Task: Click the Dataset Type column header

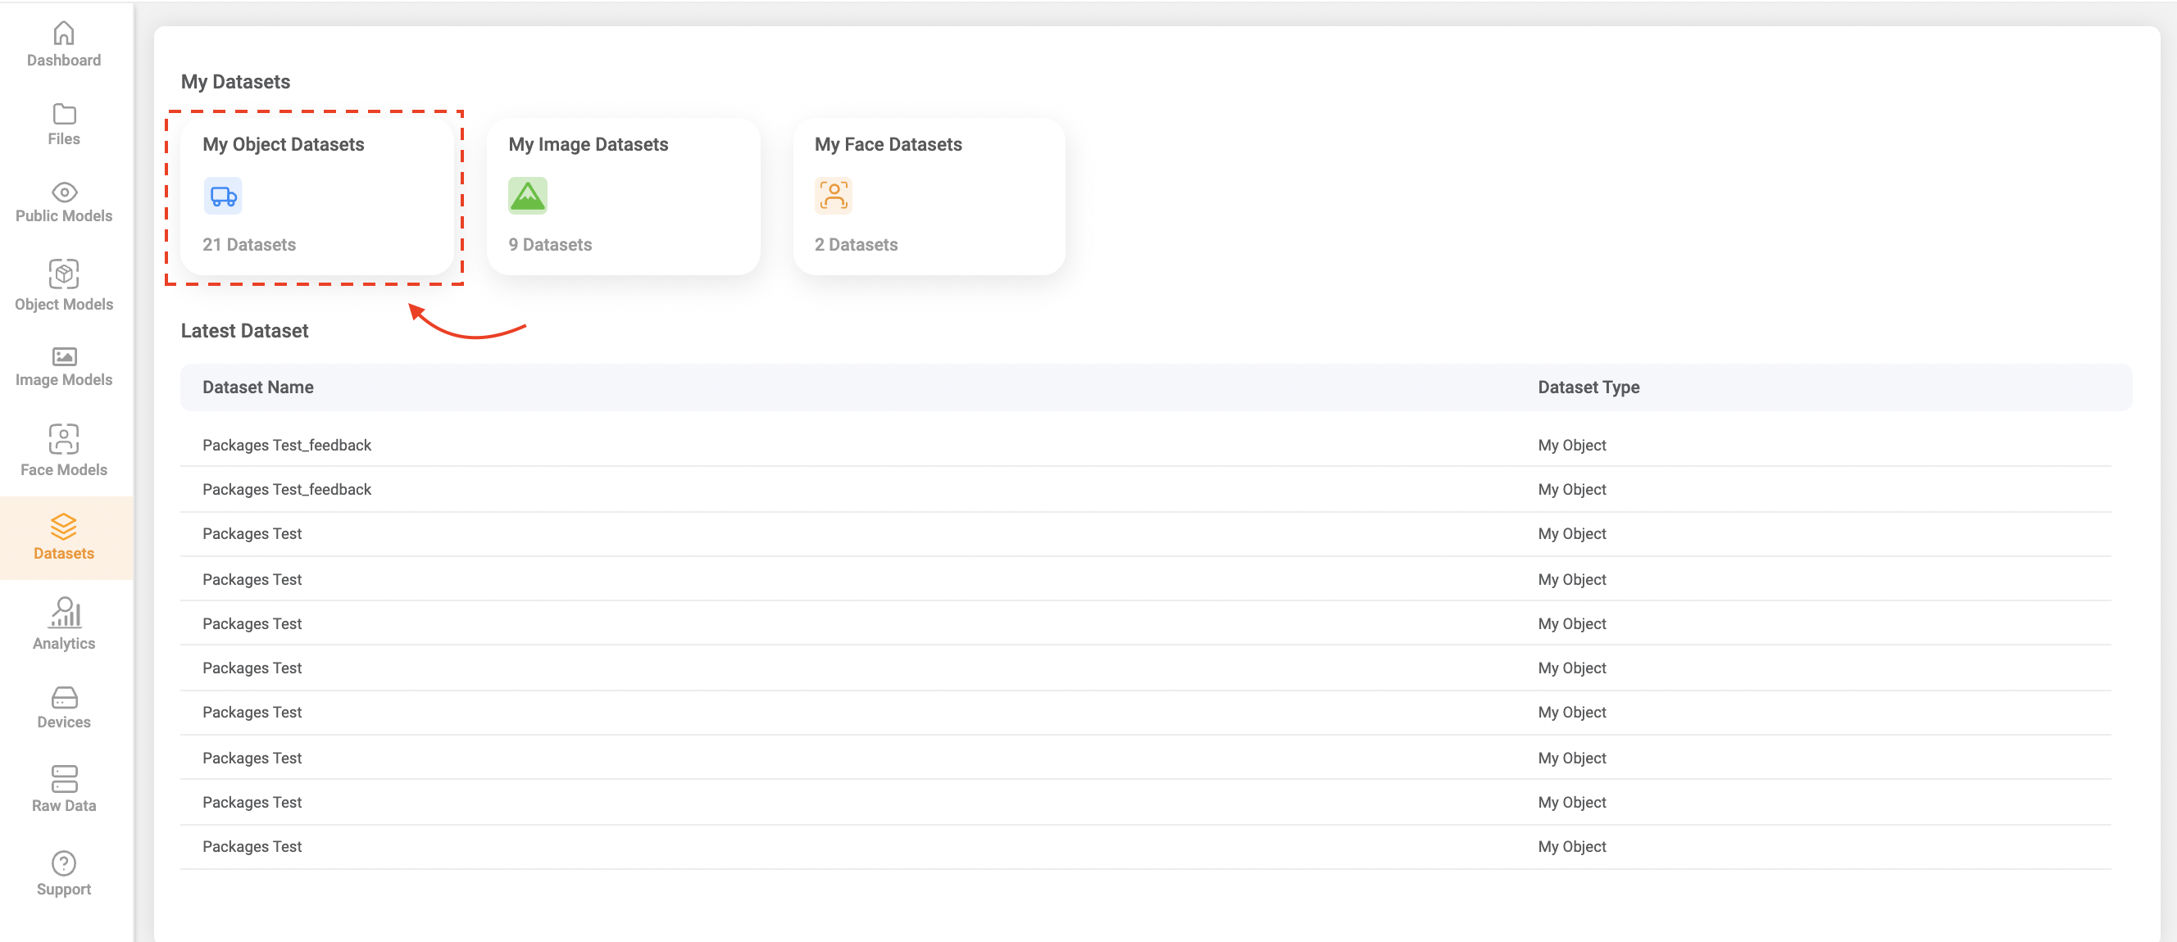Action: [1588, 387]
